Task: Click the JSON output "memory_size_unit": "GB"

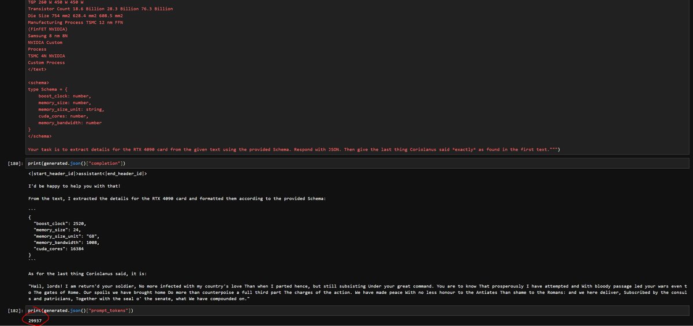Action: (67, 236)
